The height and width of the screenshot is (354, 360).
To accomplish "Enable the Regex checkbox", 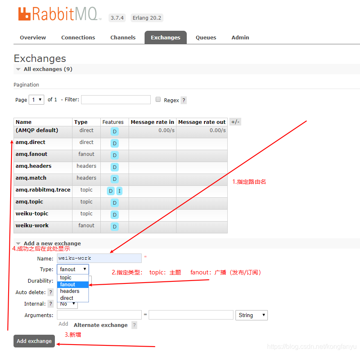I will pos(158,99).
